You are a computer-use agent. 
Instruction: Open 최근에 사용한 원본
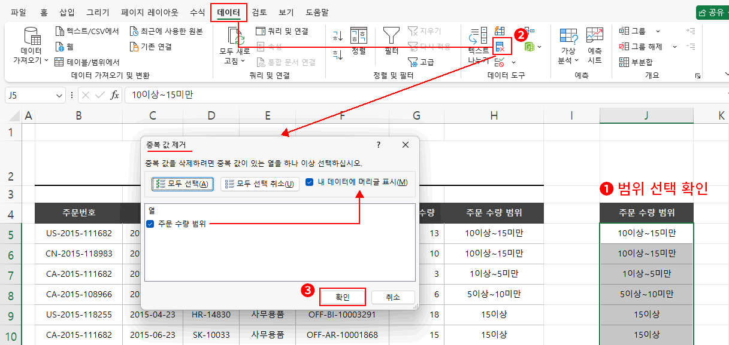click(167, 31)
